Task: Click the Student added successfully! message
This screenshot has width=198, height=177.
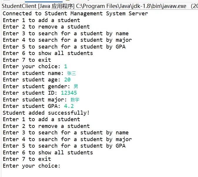Action: [x=46, y=113]
